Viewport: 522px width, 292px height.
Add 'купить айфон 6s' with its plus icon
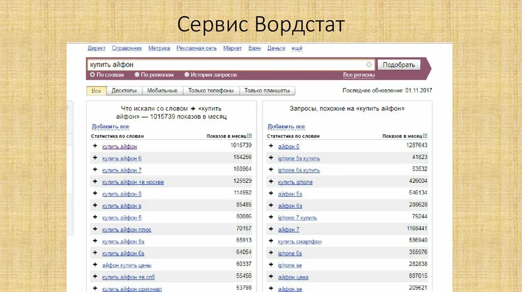point(95,253)
